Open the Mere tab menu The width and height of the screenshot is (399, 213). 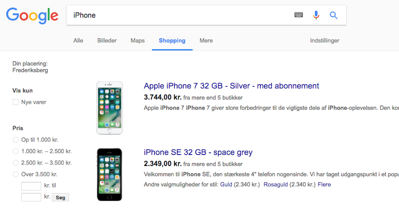[x=206, y=41]
